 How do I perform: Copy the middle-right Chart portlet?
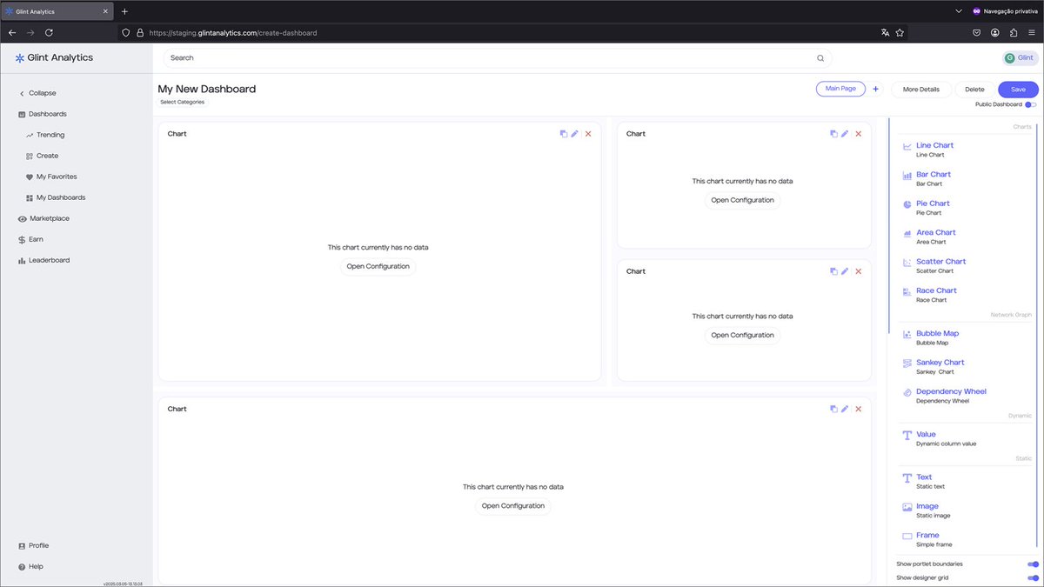tap(833, 271)
